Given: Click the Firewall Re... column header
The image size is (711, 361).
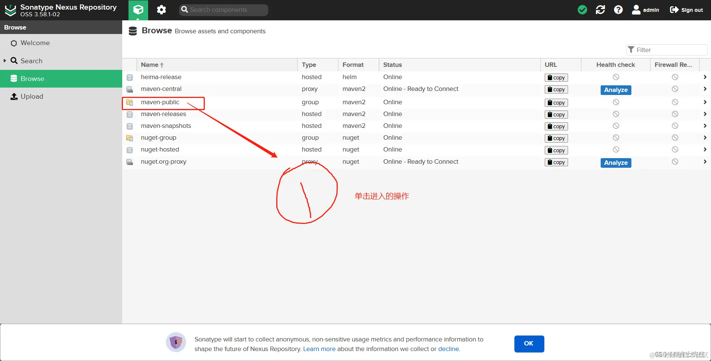Looking at the screenshot, I should 675,65.
